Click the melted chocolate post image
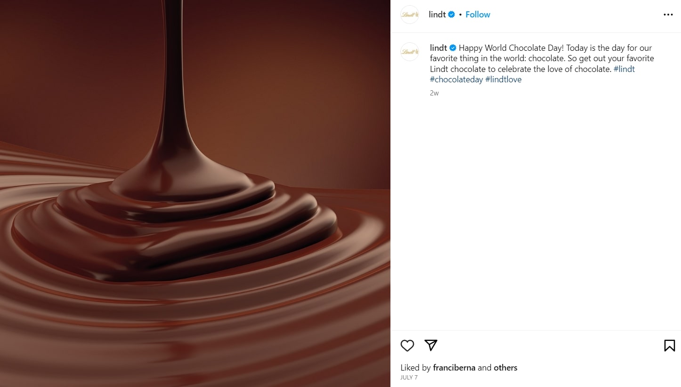The width and height of the screenshot is (681, 387). (195, 193)
